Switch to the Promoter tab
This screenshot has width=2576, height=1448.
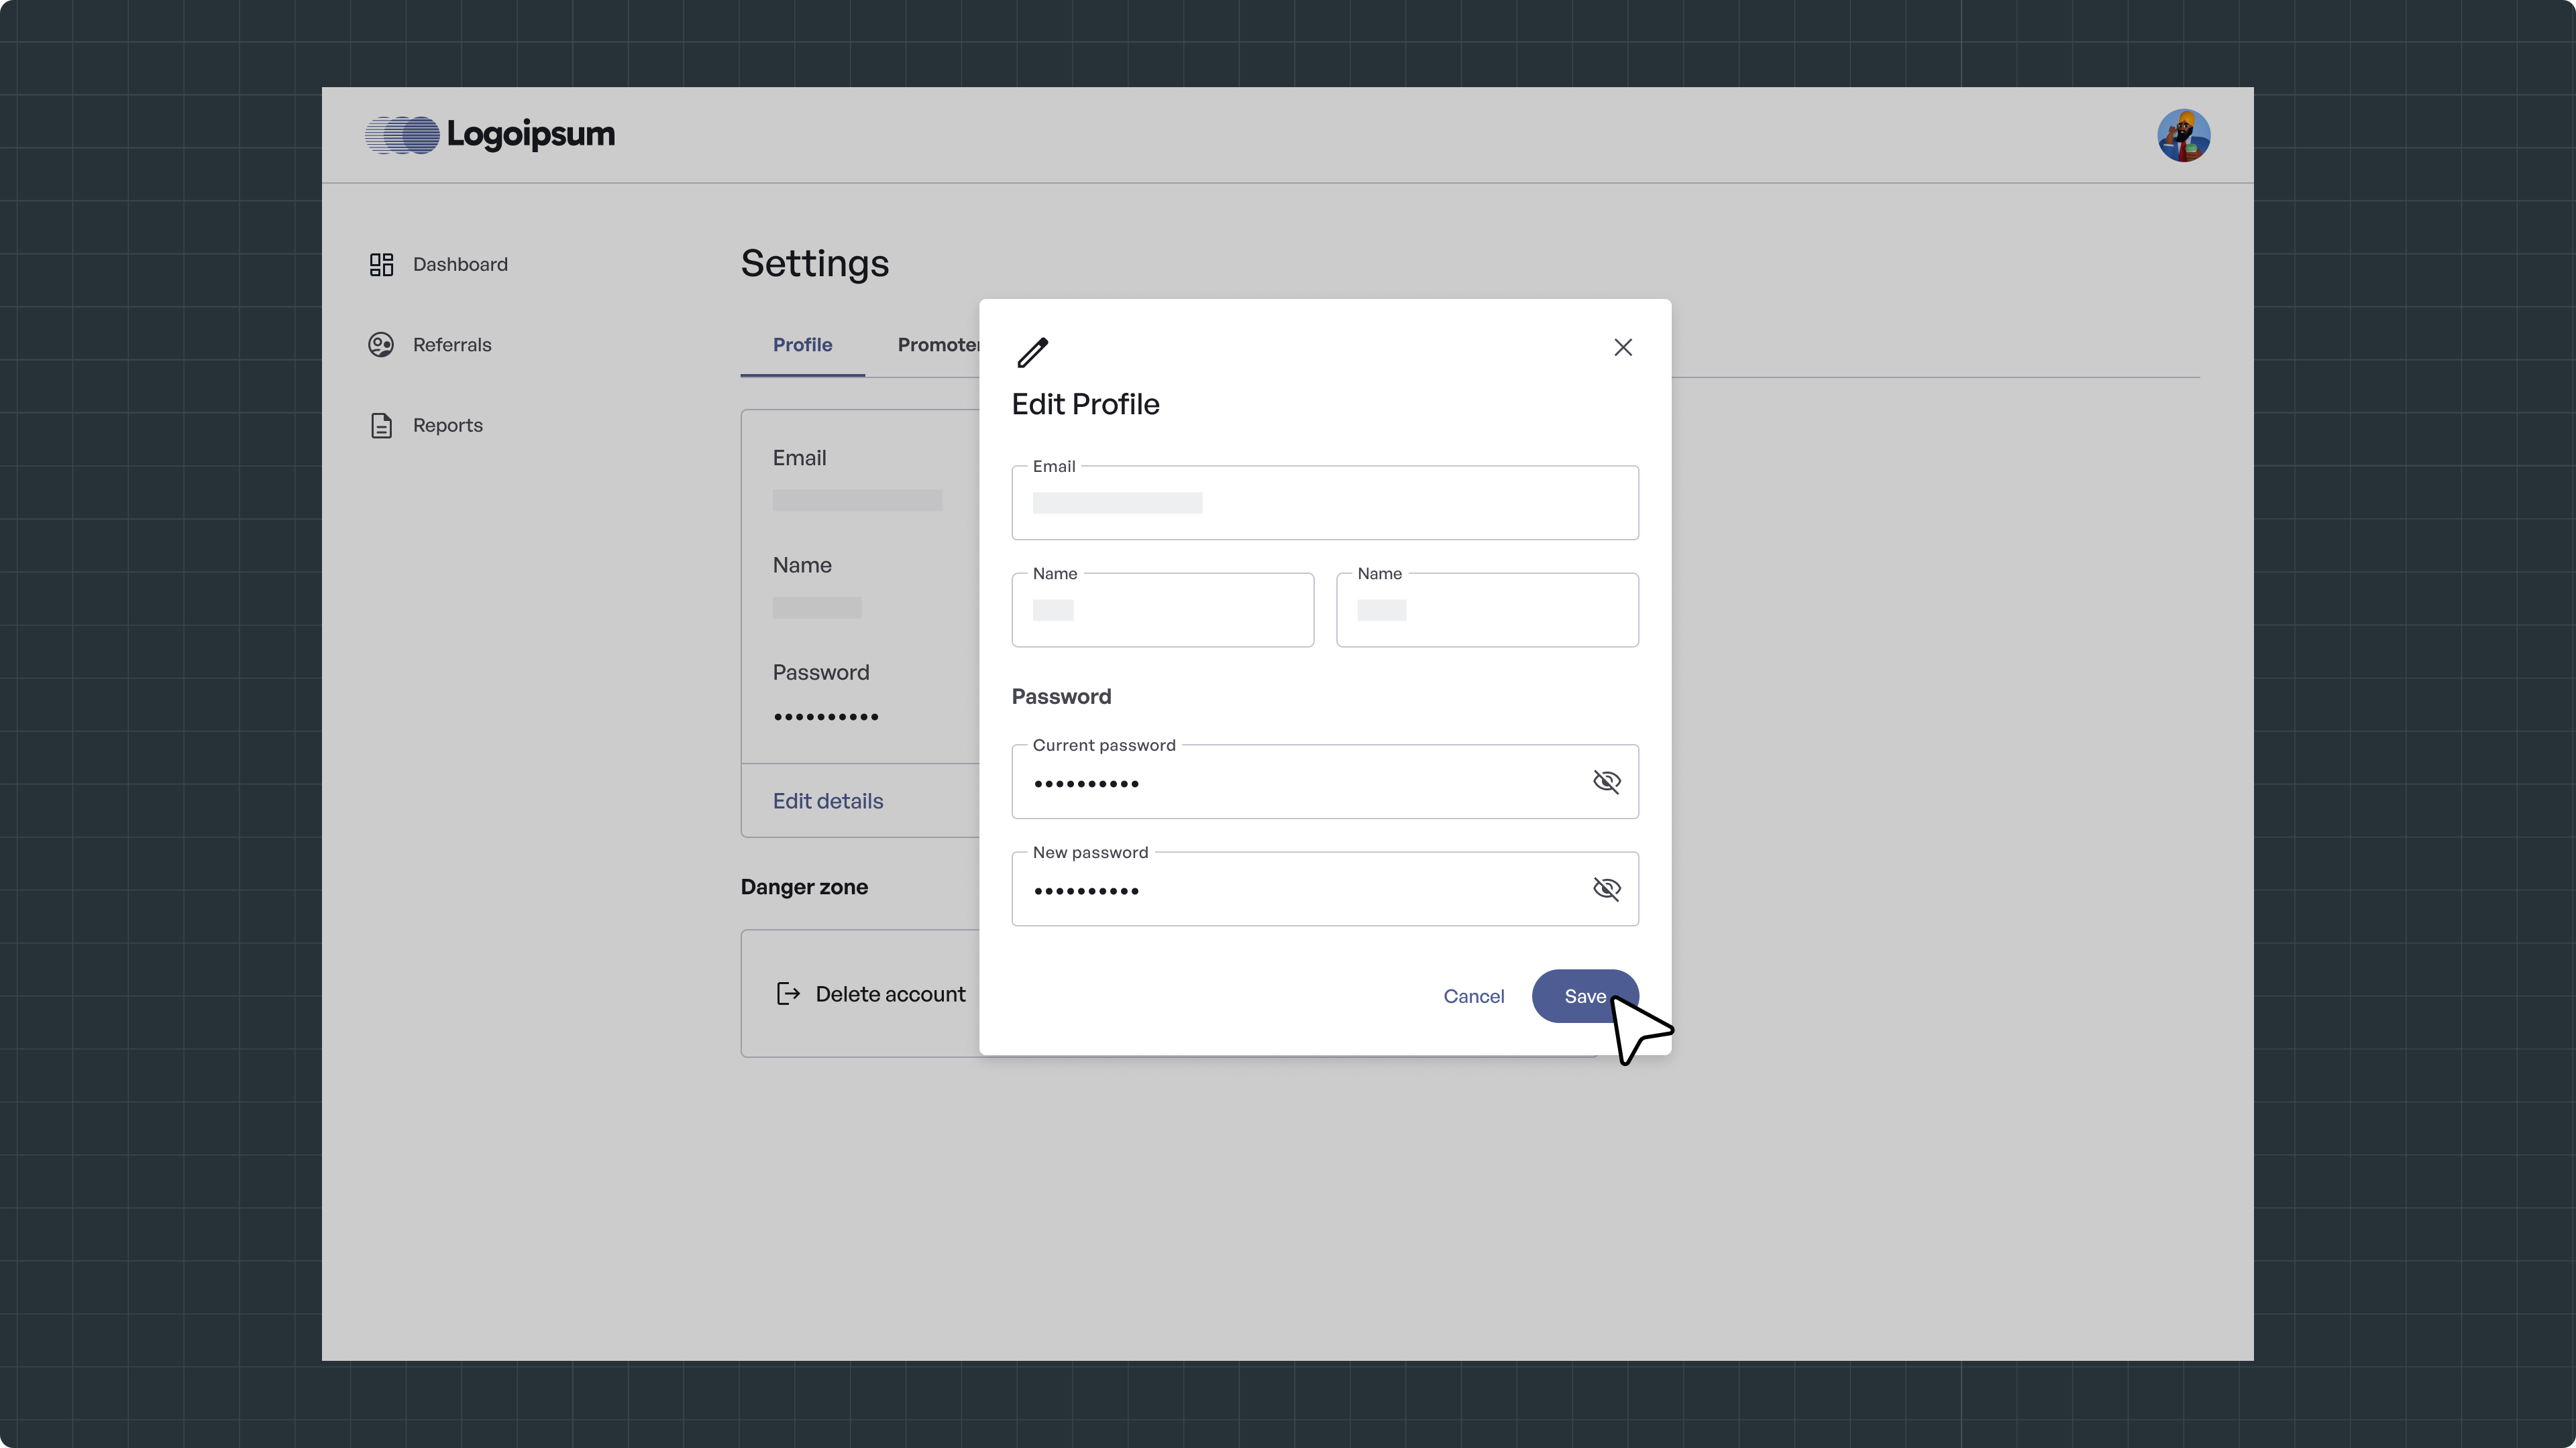936,345
